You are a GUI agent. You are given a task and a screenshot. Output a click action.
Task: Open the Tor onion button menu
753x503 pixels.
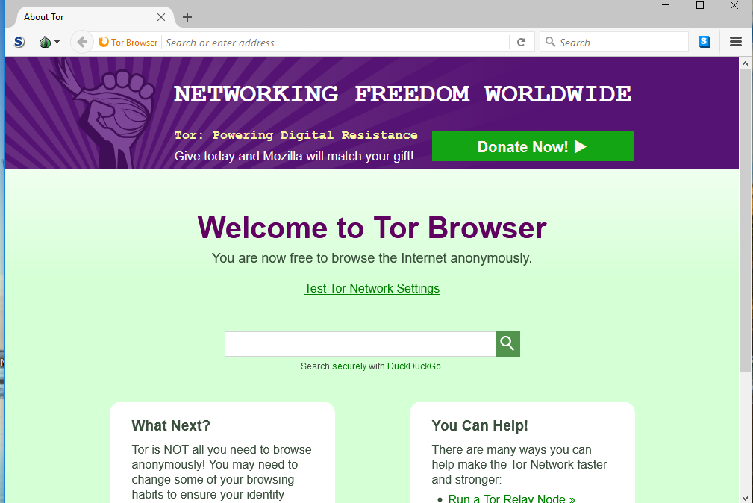pos(49,43)
